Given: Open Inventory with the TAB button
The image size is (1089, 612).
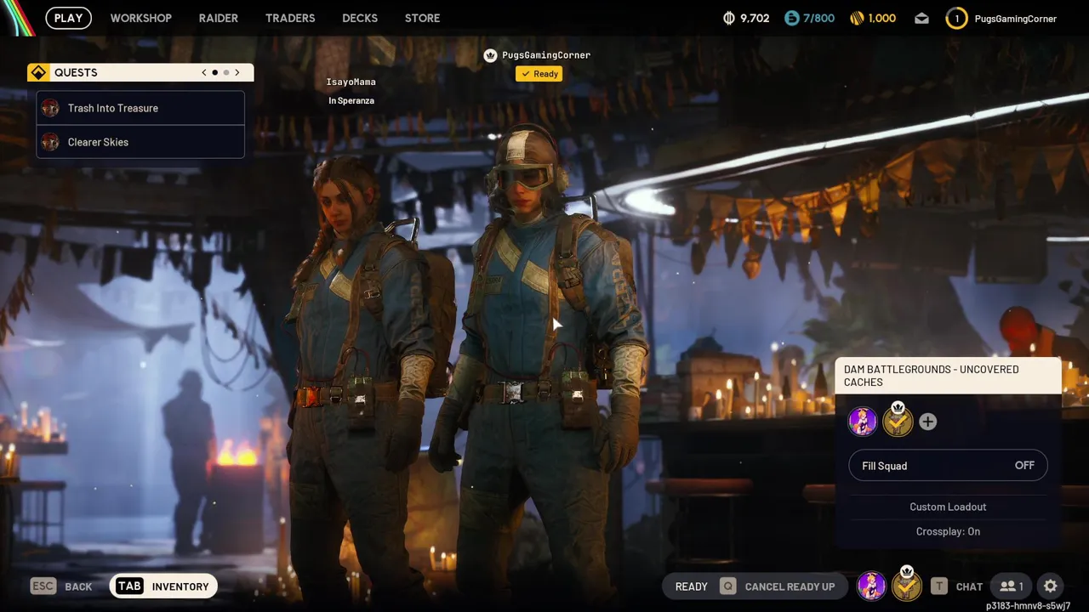Looking at the screenshot, I should click(x=163, y=586).
